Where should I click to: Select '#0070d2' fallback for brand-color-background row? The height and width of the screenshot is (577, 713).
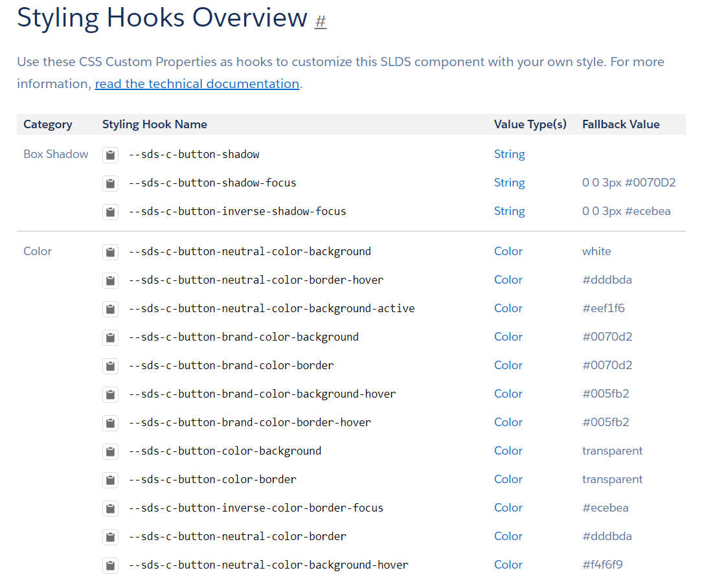(x=607, y=337)
